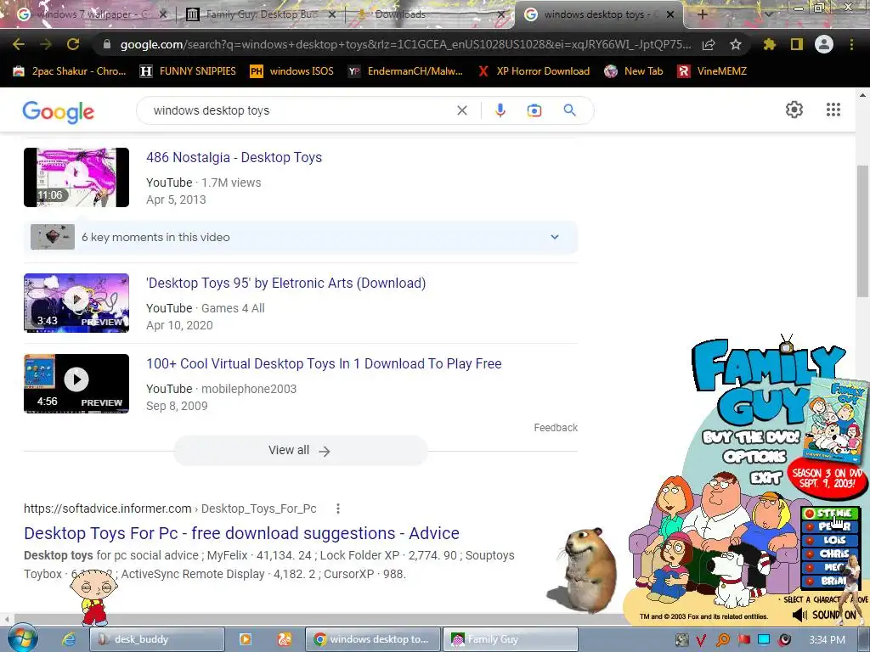Open 2pac Shakur bookmark
Screen dimensions: 870x652
tap(70, 71)
